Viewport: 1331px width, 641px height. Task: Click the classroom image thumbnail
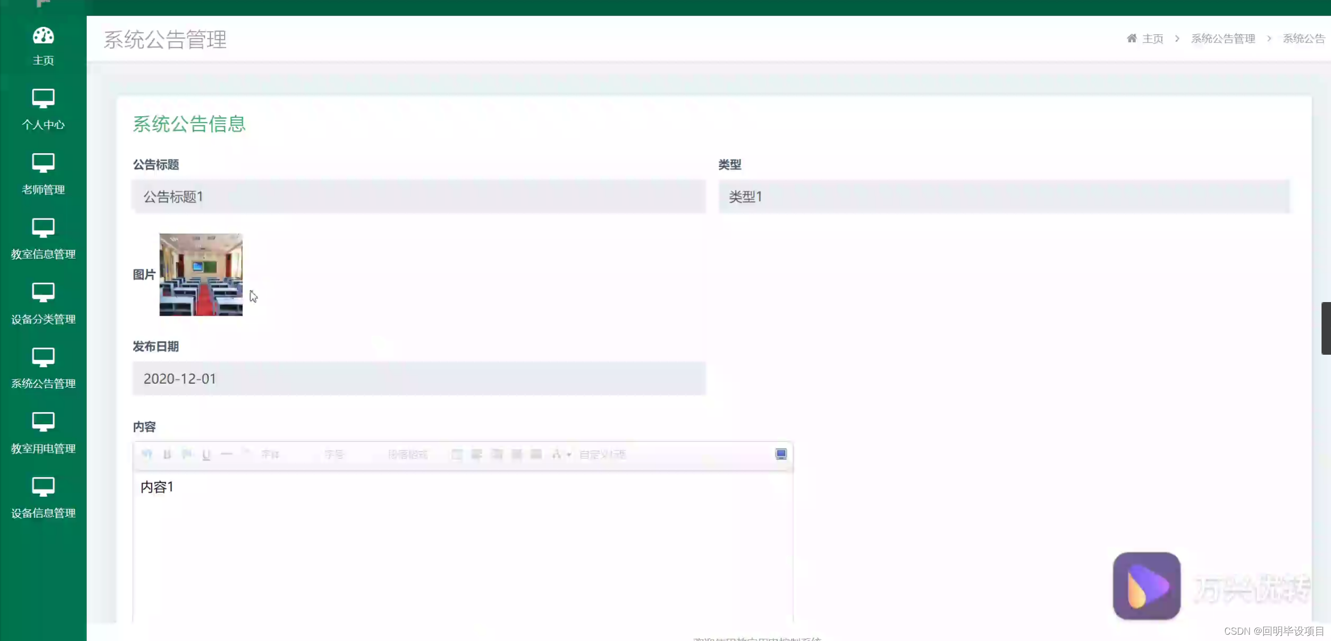[x=201, y=275]
